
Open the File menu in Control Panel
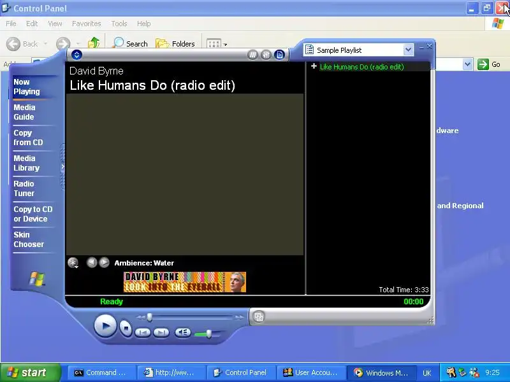(x=11, y=24)
